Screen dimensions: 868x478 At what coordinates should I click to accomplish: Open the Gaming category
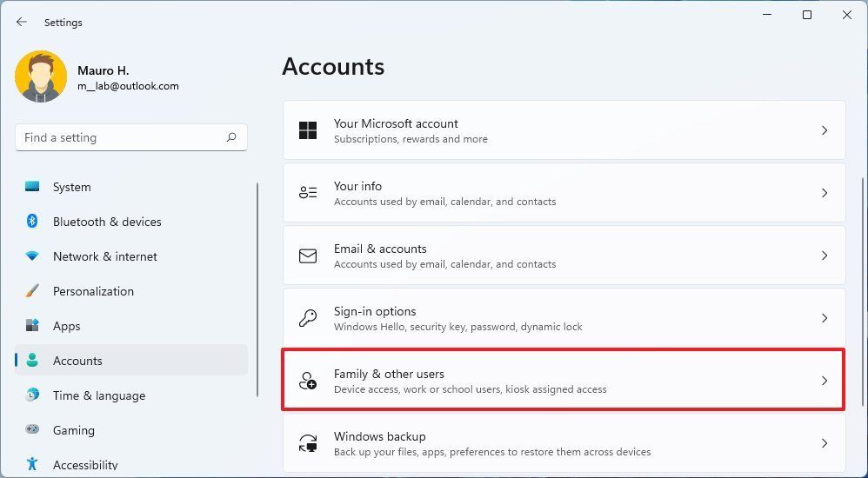pyautogui.click(x=131, y=430)
